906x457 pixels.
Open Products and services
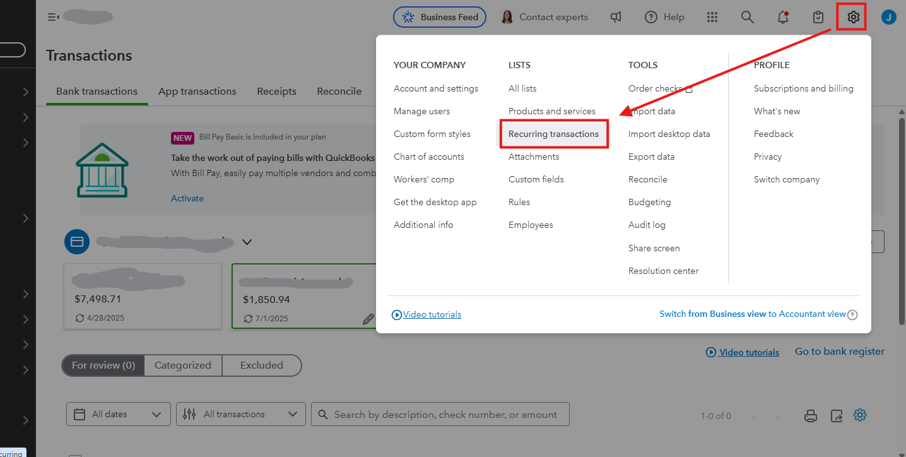tap(552, 111)
